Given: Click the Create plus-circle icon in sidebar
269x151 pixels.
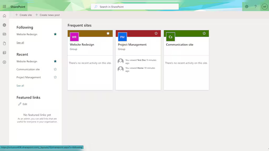Looking at the screenshot, I should tap(4, 62).
